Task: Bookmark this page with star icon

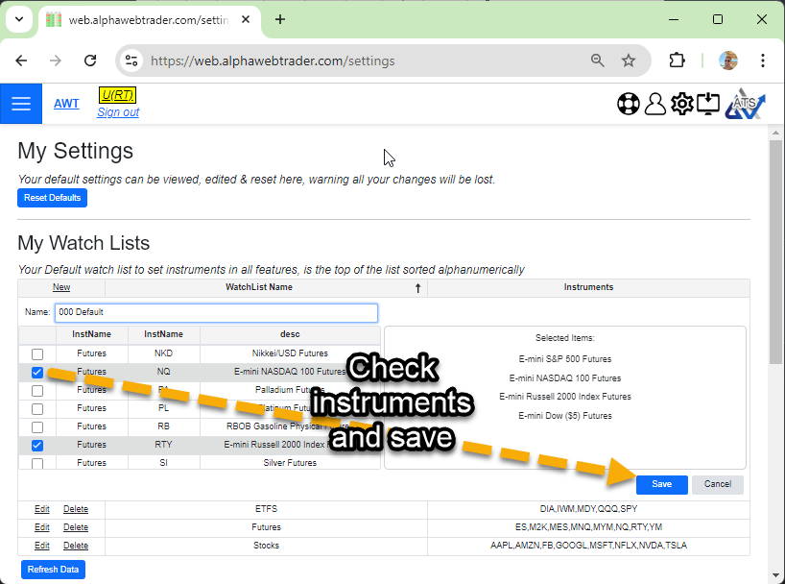Action: click(629, 61)
